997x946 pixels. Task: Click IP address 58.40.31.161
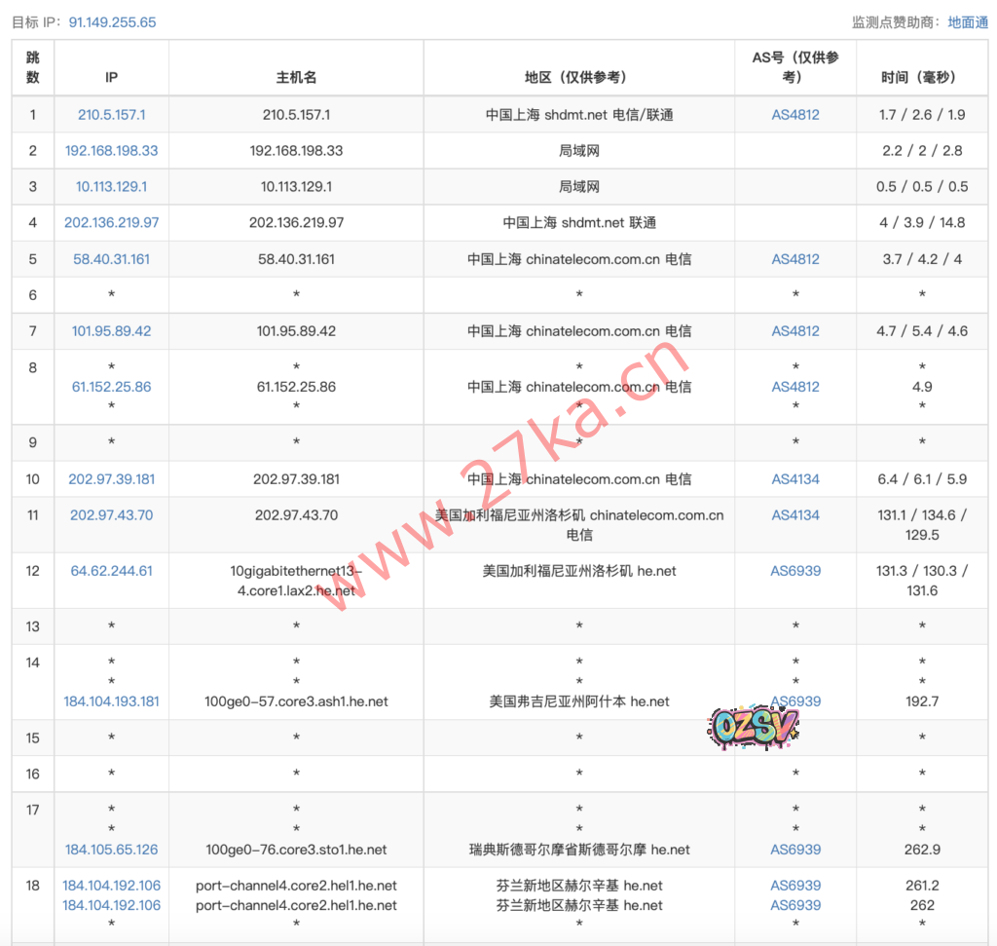pos(111,259)
